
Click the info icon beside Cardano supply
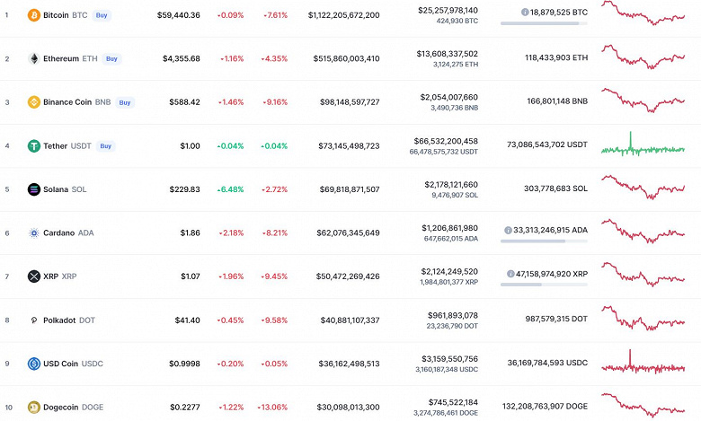point(509,230)
